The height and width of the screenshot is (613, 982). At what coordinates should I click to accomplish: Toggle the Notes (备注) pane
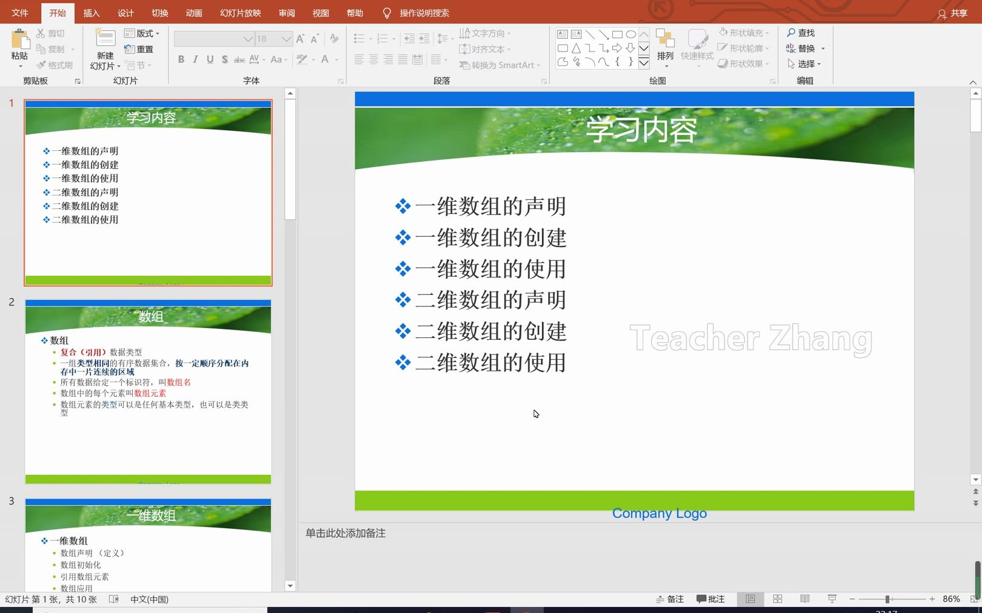click(x=670, y=599)
